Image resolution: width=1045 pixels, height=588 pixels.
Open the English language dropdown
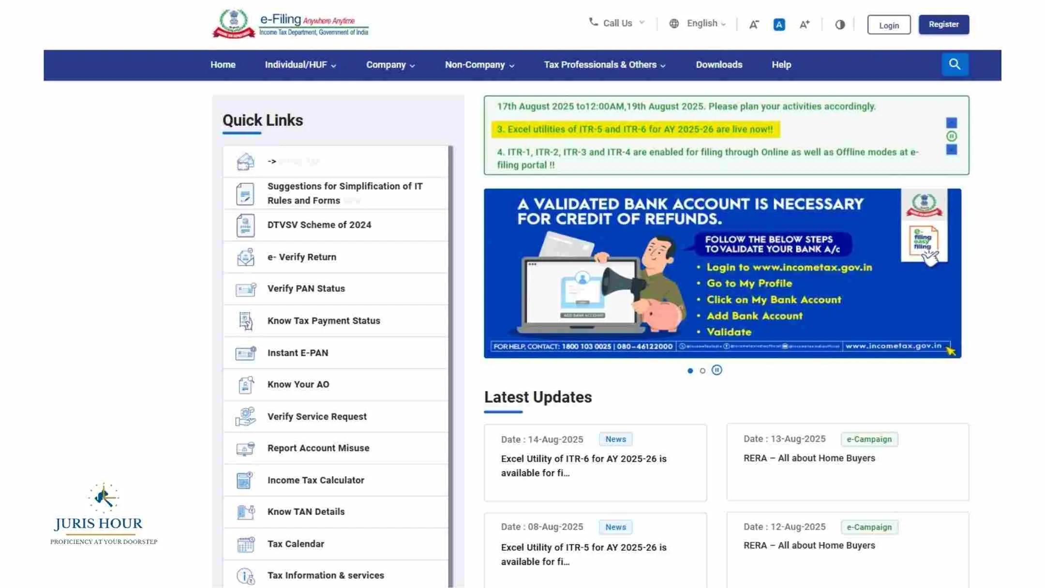click(706, 23)
